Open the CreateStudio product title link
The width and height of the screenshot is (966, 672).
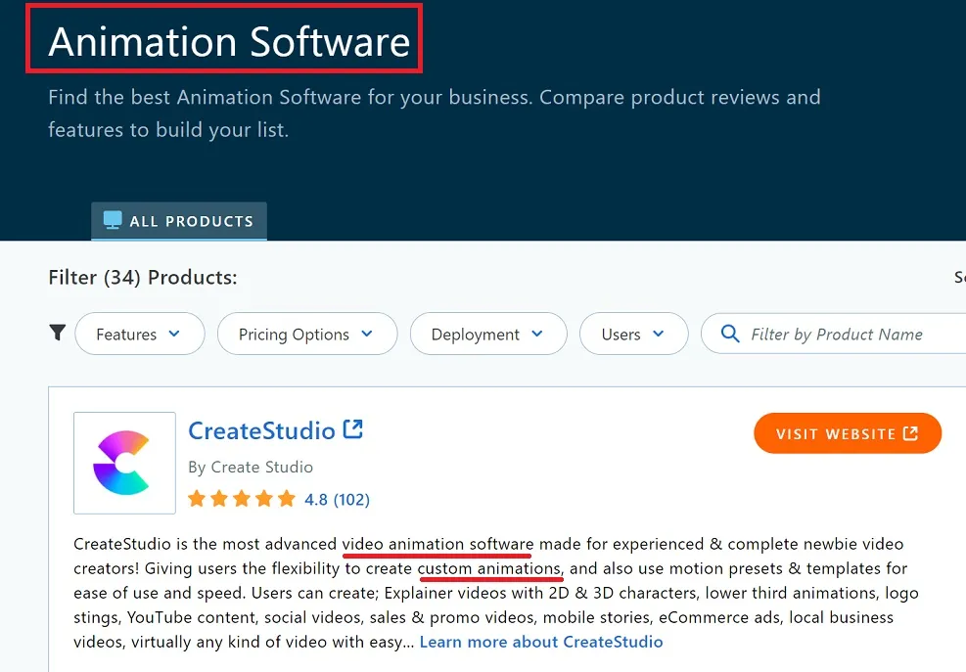261,430
